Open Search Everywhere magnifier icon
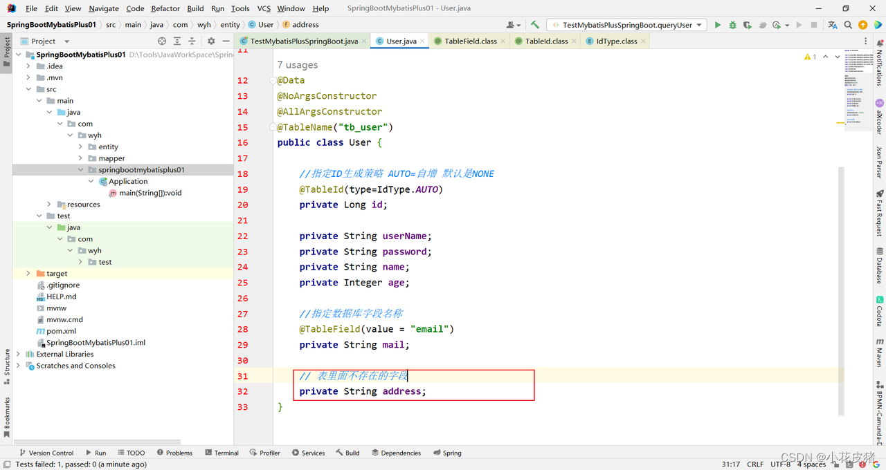The width and height of the screenshot is (886, 470). pos(848,25)
